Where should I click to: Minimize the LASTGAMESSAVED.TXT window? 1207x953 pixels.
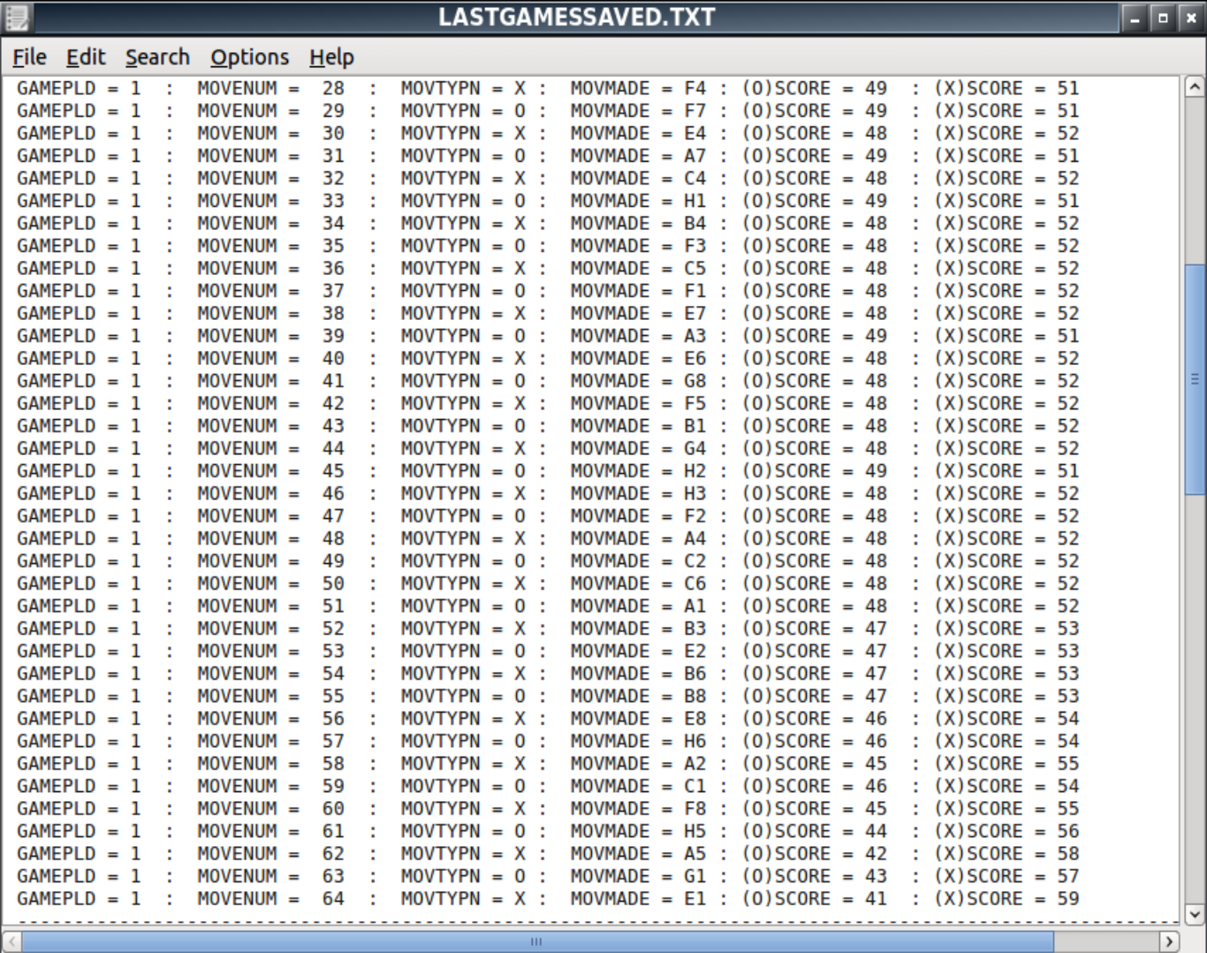(1135, 18)
